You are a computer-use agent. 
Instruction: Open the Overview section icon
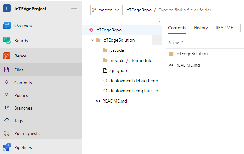coord(7,25)
